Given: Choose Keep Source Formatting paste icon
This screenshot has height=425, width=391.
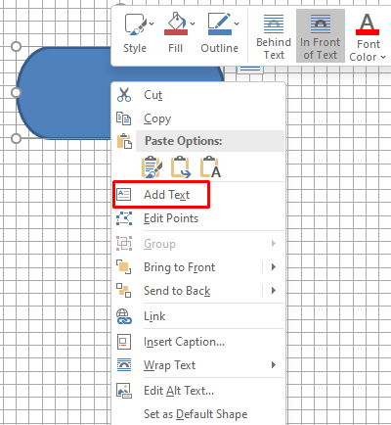Looking at the screenshot, I should (152, 167).
